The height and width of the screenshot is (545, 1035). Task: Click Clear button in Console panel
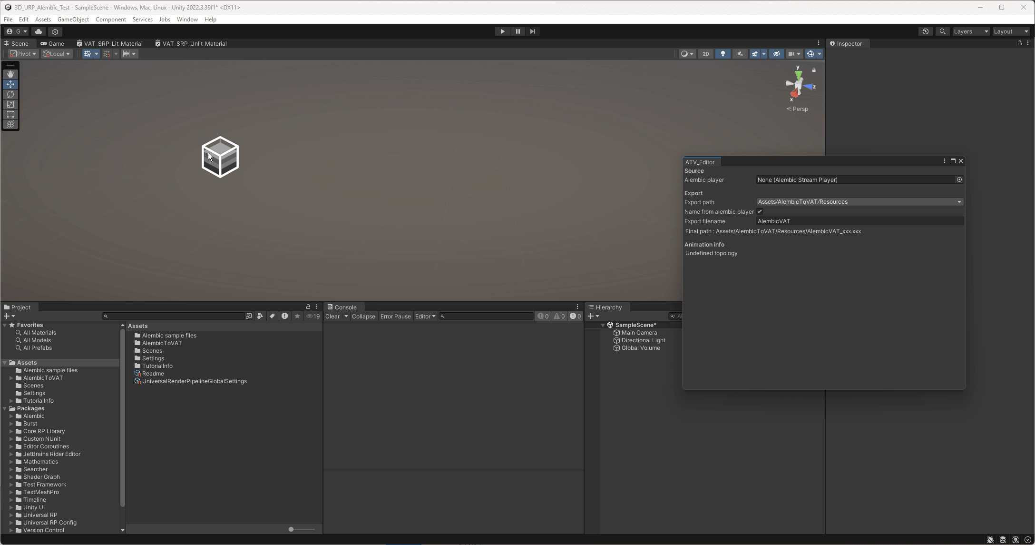coord(332,317)
